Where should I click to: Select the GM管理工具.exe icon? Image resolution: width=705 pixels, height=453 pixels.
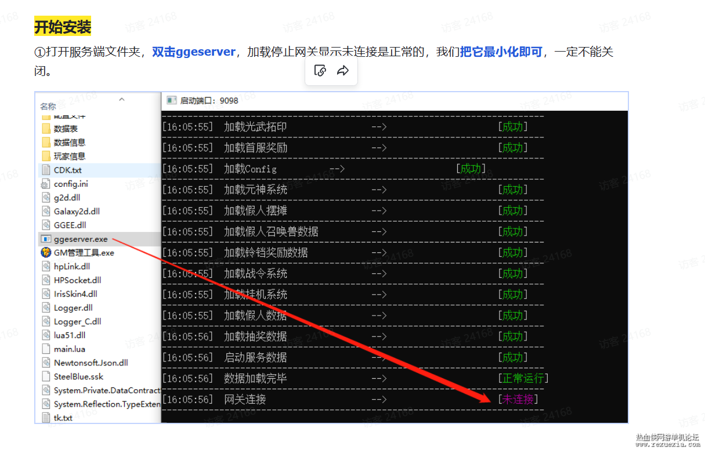[x=46, y=252]
